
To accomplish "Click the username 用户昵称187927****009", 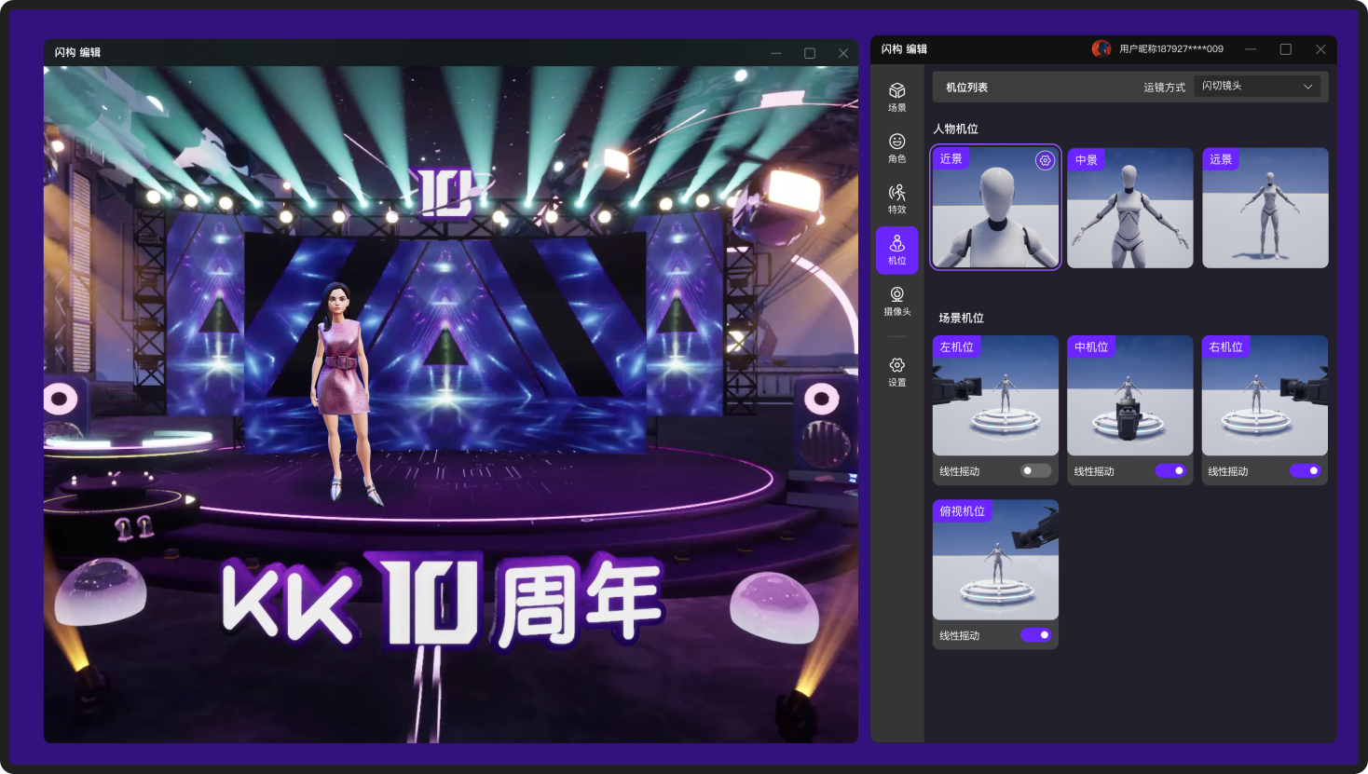I will pos(1171,48).
